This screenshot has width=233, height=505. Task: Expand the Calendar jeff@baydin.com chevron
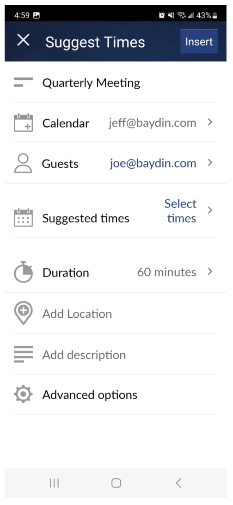pyautogui.click(x=210, y=123)
